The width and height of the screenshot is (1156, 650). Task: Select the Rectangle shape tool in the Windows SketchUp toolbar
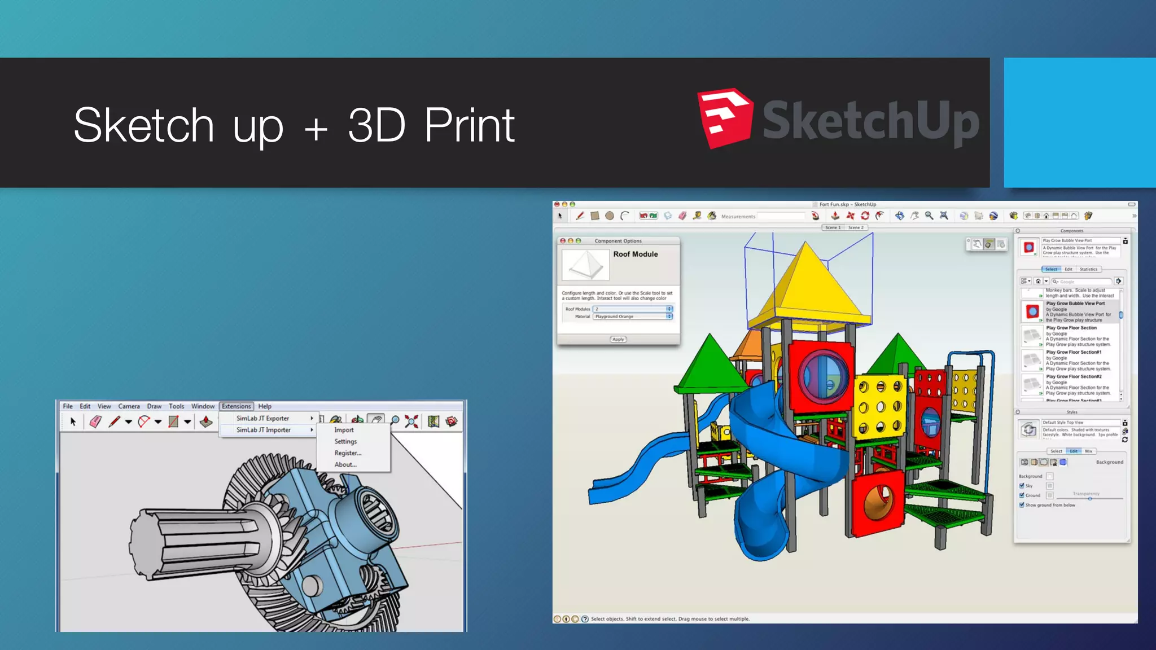pos(173,421)
